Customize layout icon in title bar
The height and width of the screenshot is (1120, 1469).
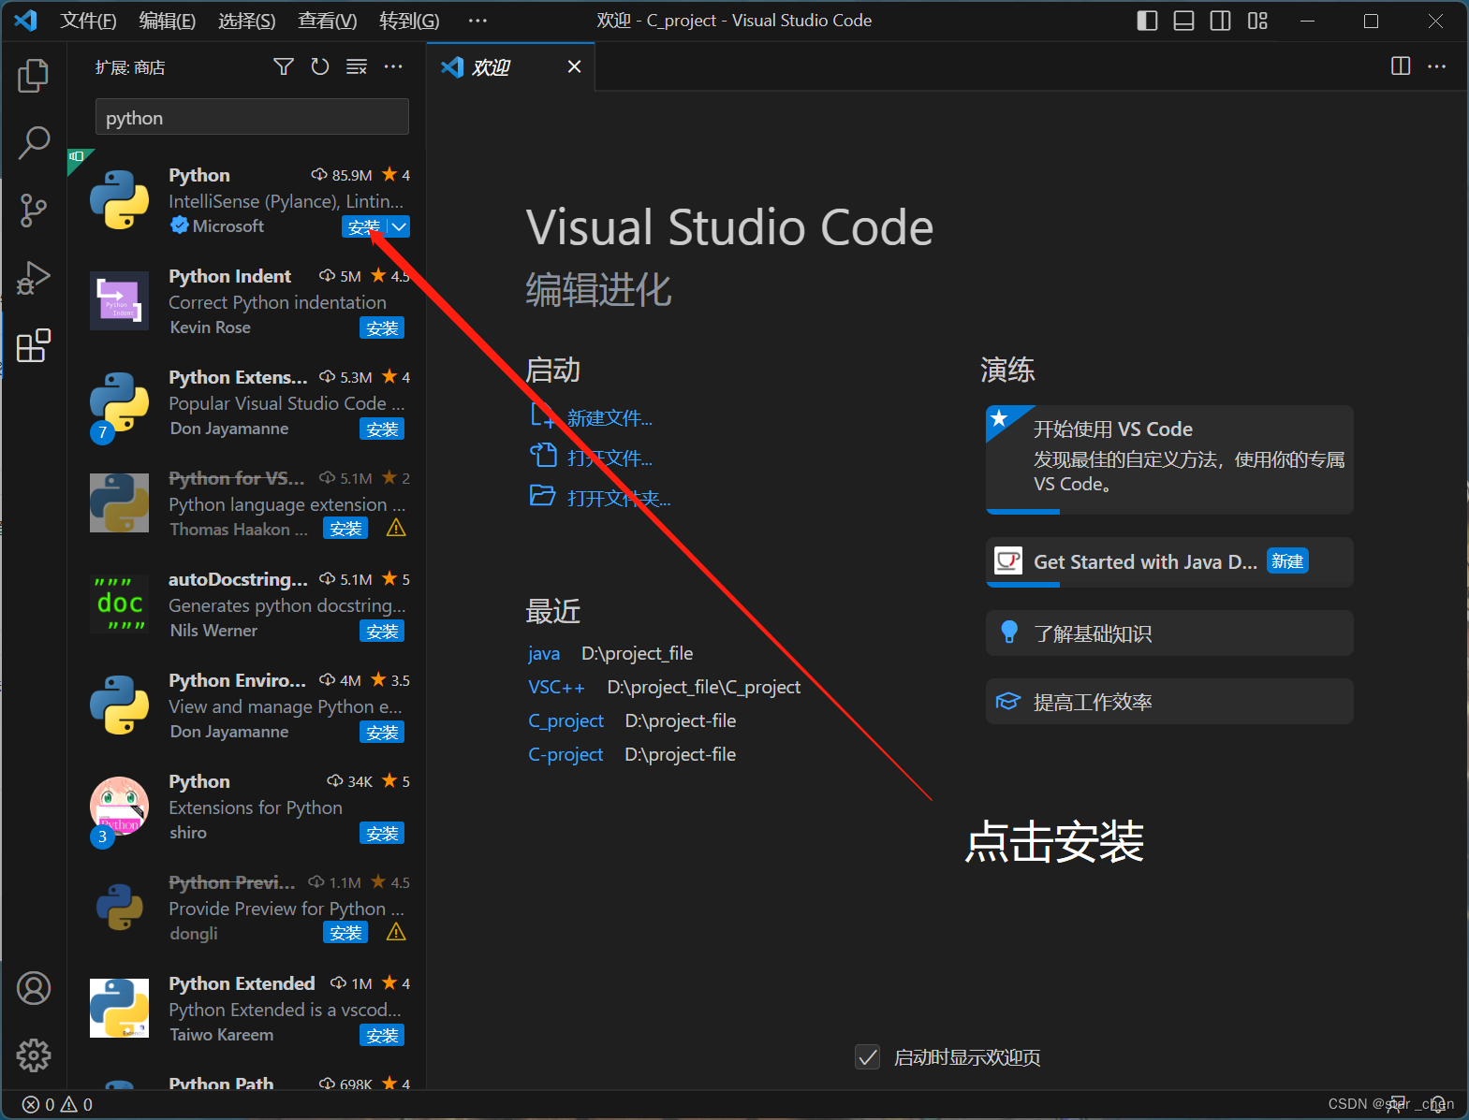1257,21
